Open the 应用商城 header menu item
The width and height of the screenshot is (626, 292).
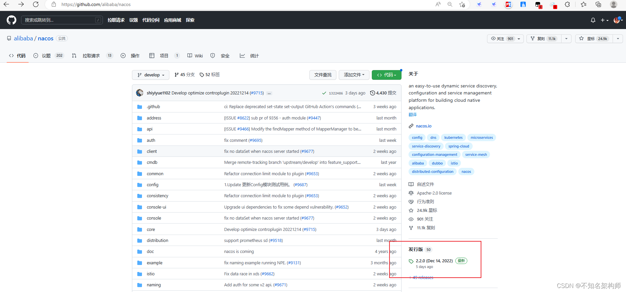click(x=172, y=20)
